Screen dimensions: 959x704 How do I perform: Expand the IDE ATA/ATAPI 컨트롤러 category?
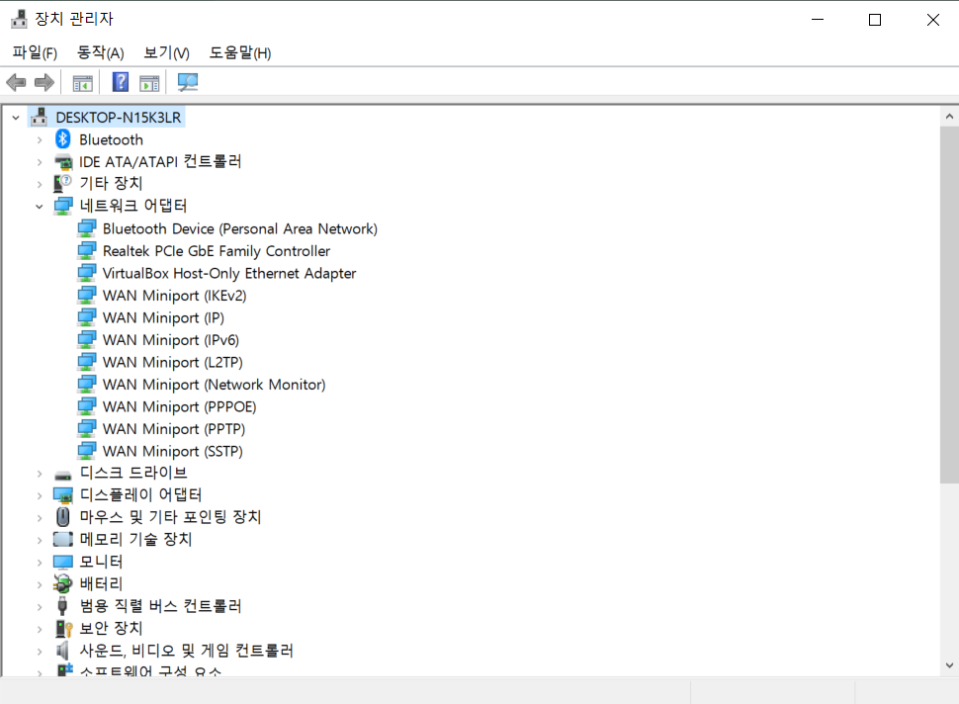40,162
